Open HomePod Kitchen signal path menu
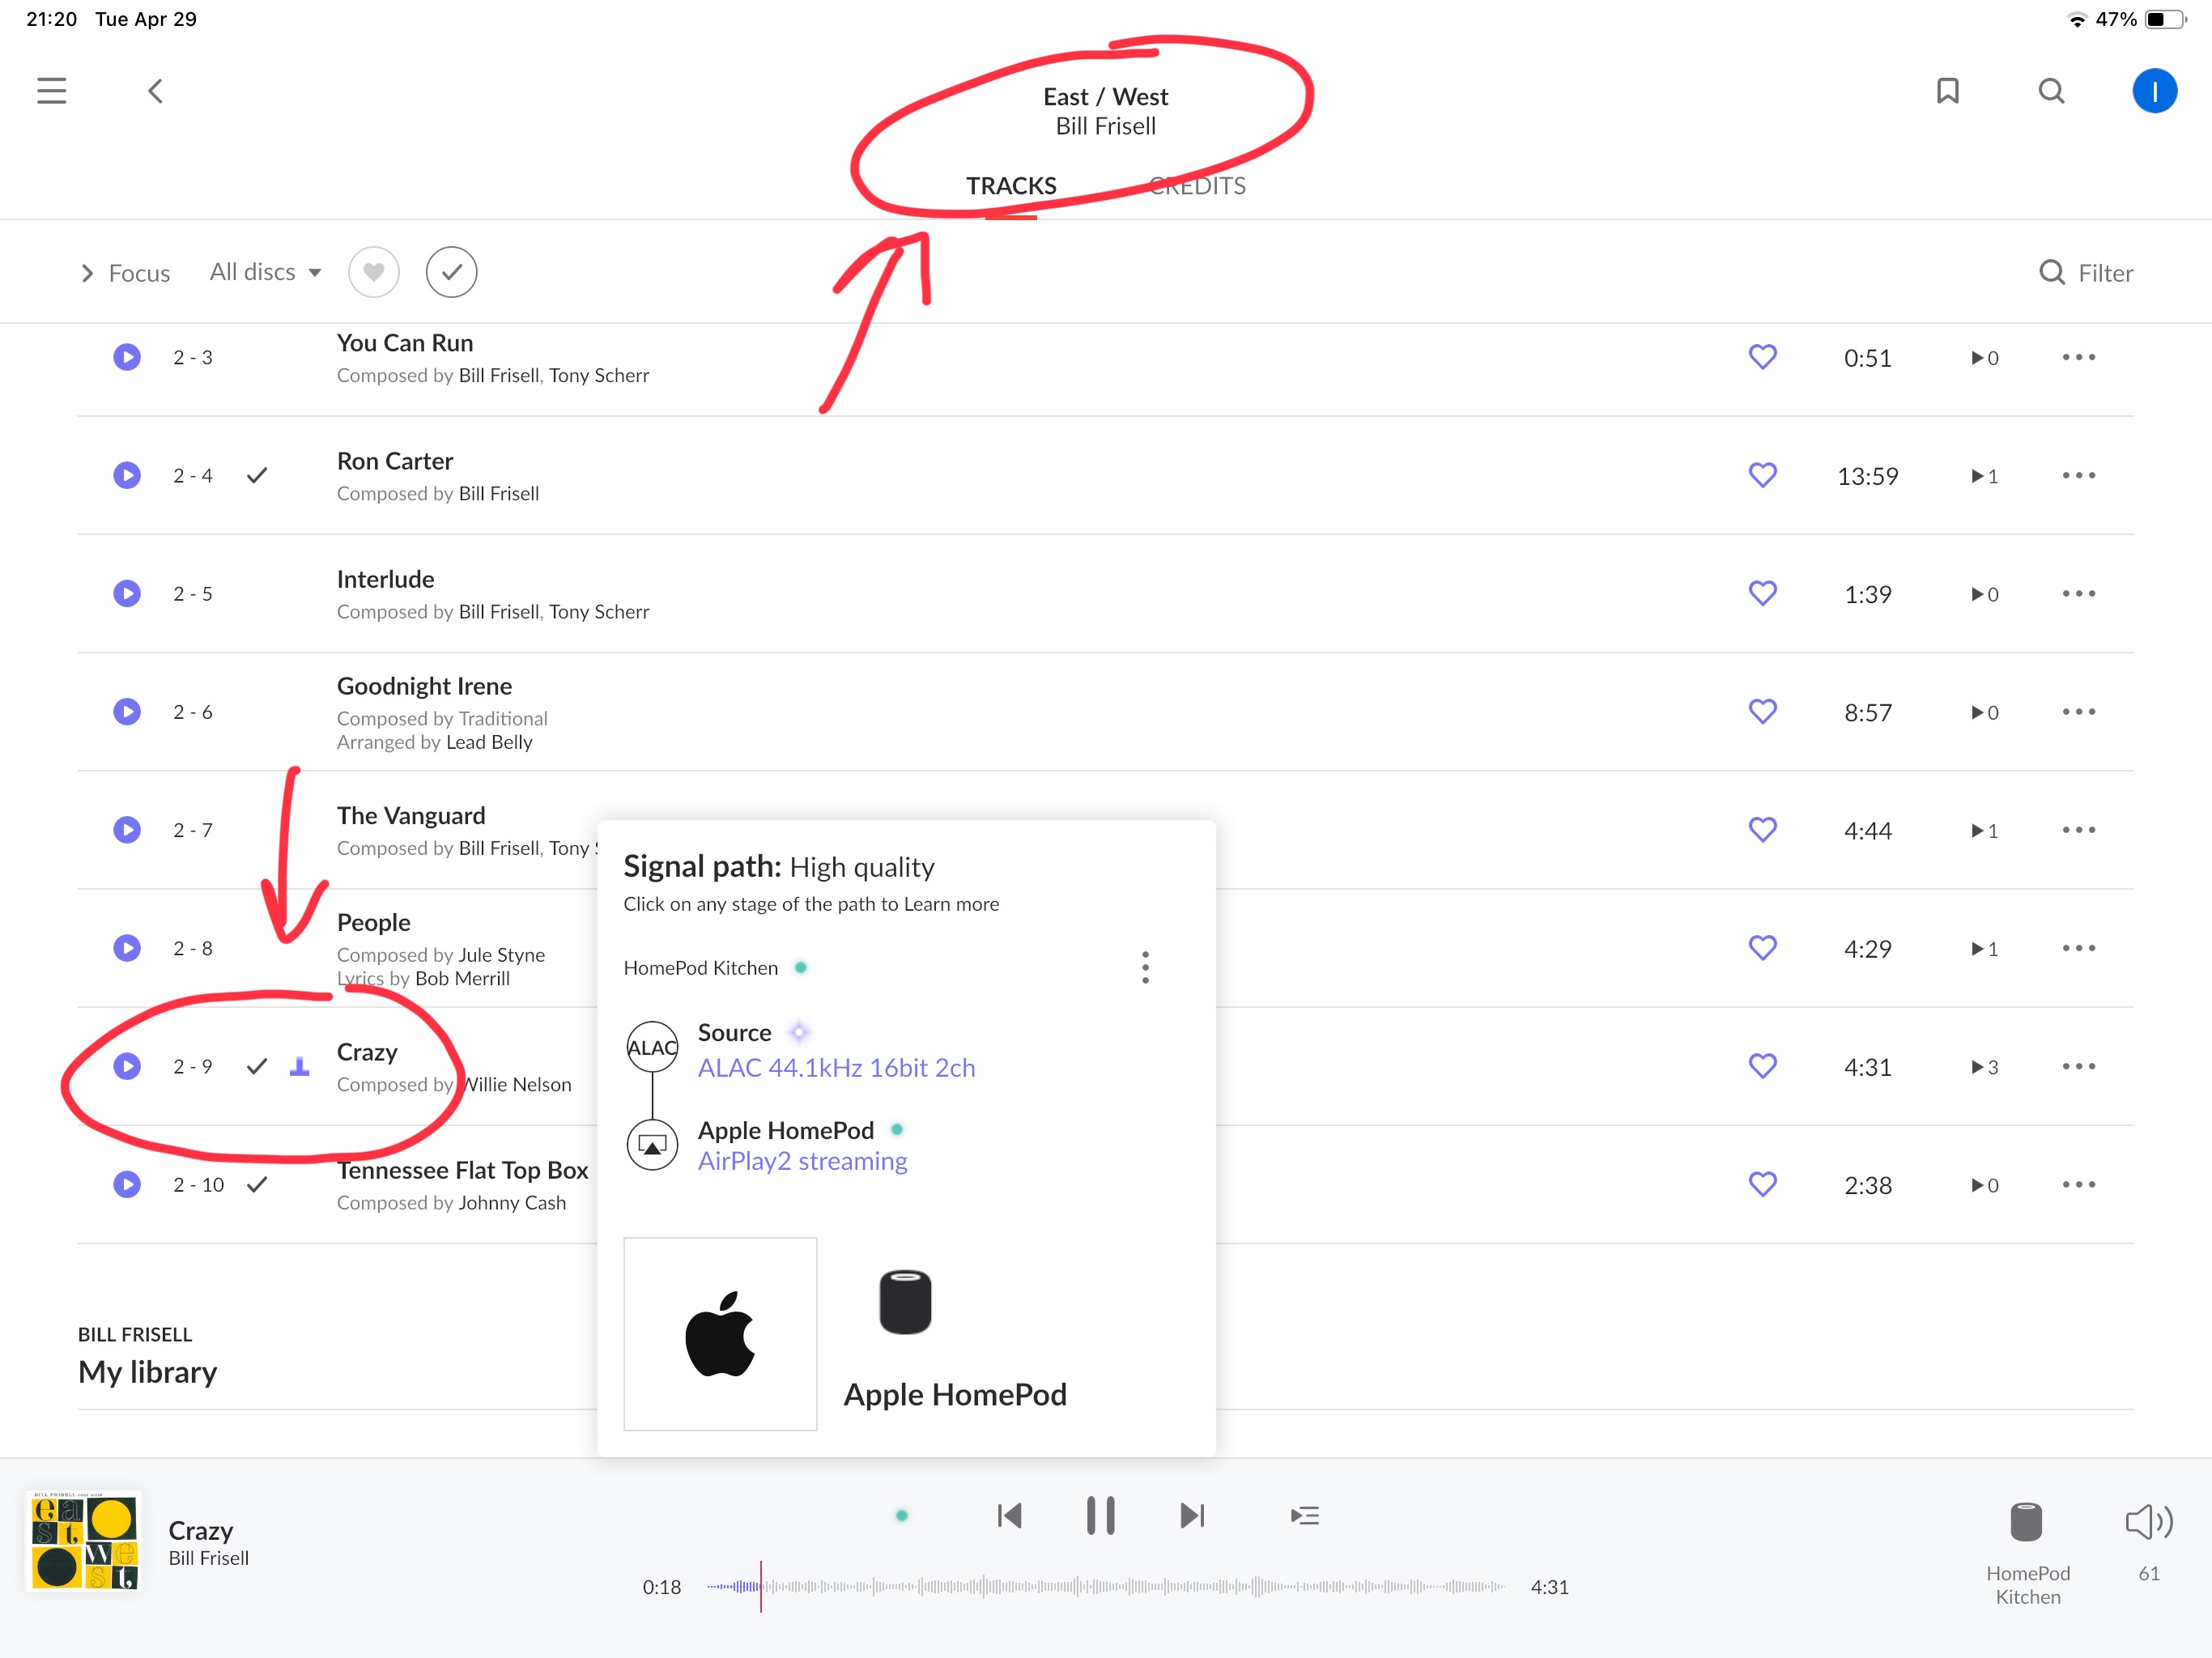The width and height of the screenshot is (2212, 1658). tap(1145, 967)
